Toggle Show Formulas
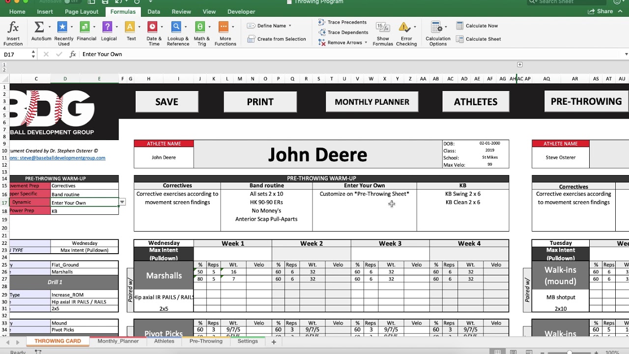This screenshot has width=629, height=354. (383, 33)
